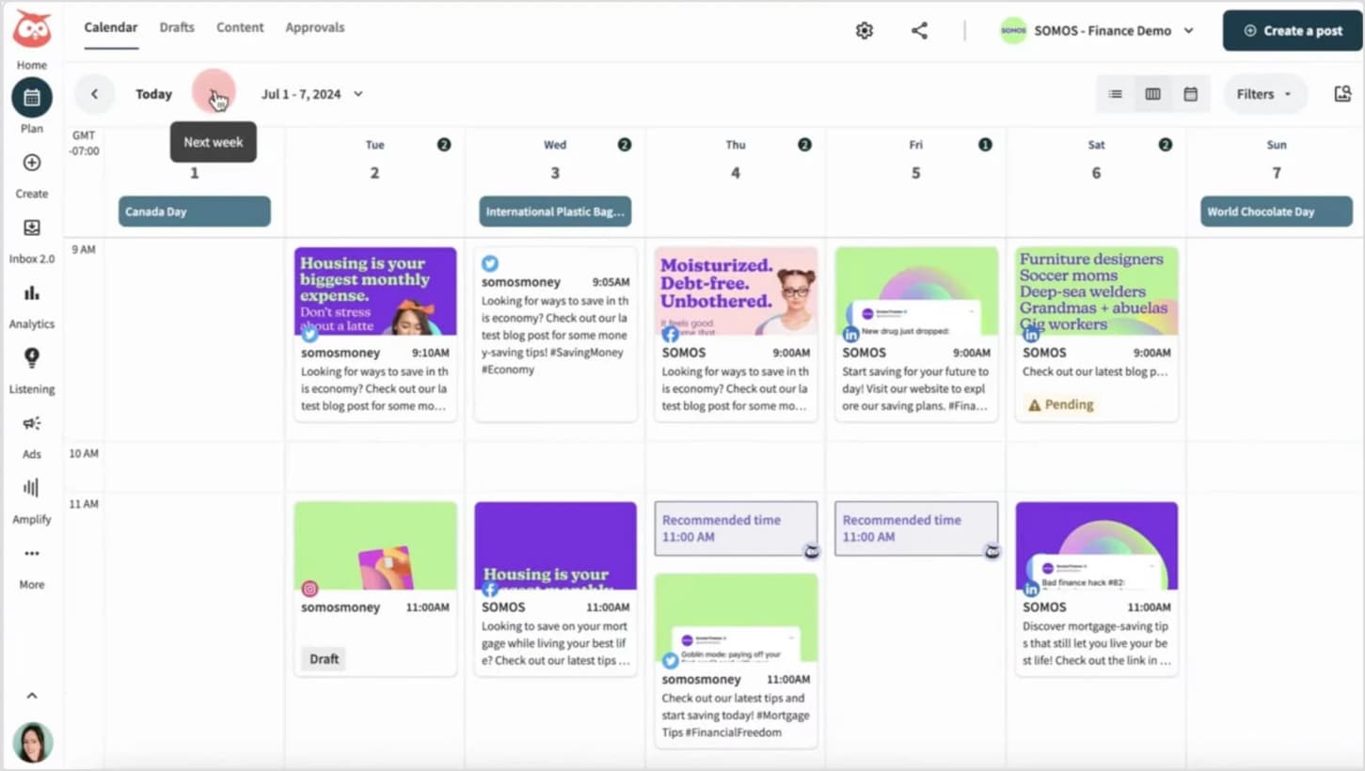Switch to list view layout
The height and width of the screenshot is (771, 1365).
point(1115,94)
